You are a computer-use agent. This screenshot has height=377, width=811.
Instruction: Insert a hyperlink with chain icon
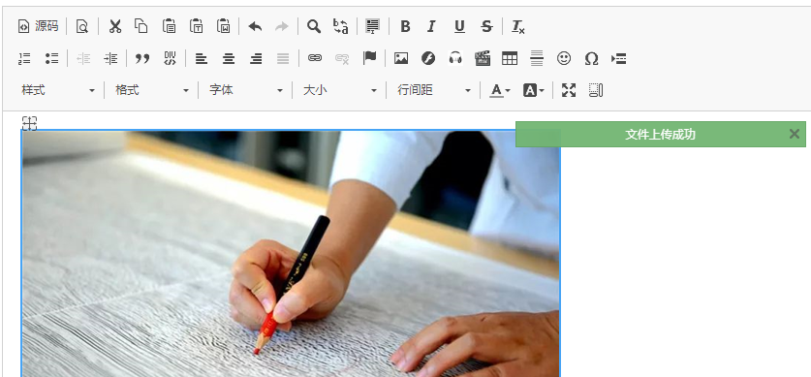315,58
